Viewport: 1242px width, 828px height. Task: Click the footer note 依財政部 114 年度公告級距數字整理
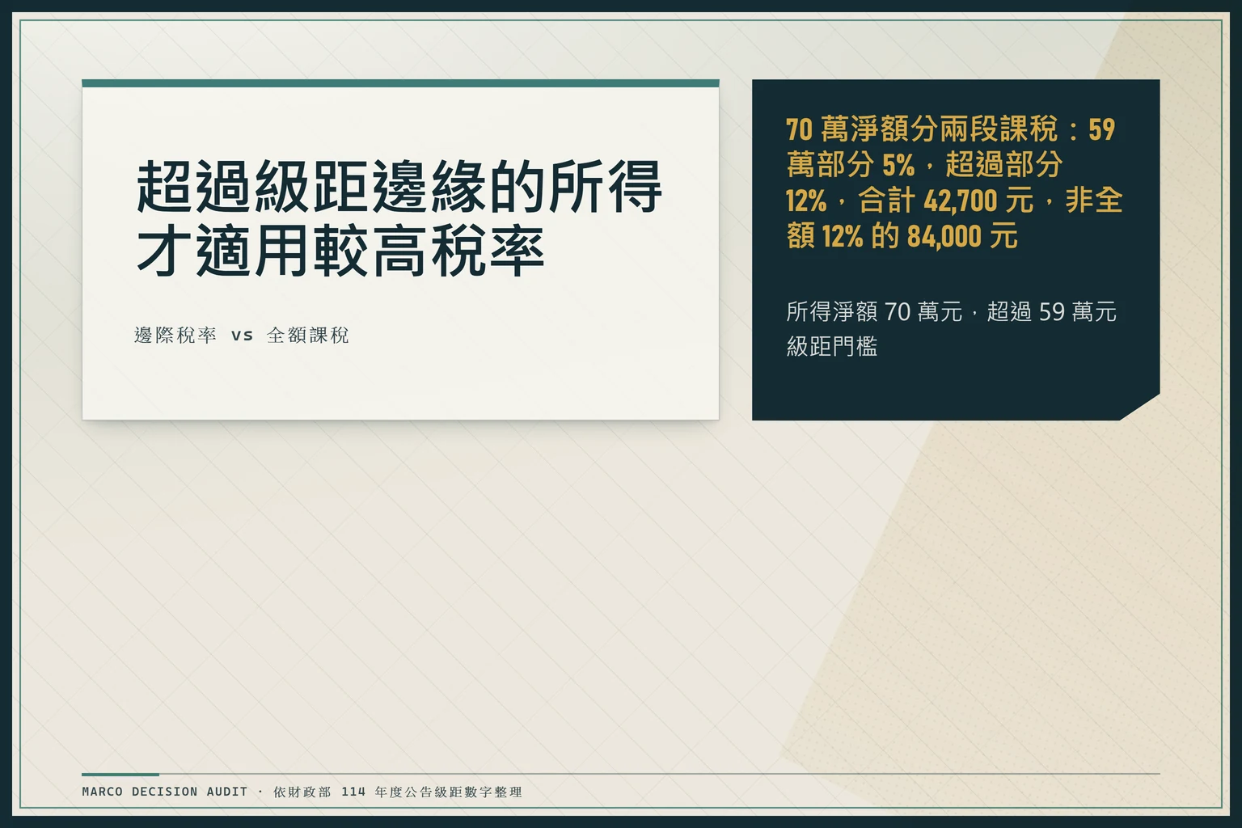[398, 792]
